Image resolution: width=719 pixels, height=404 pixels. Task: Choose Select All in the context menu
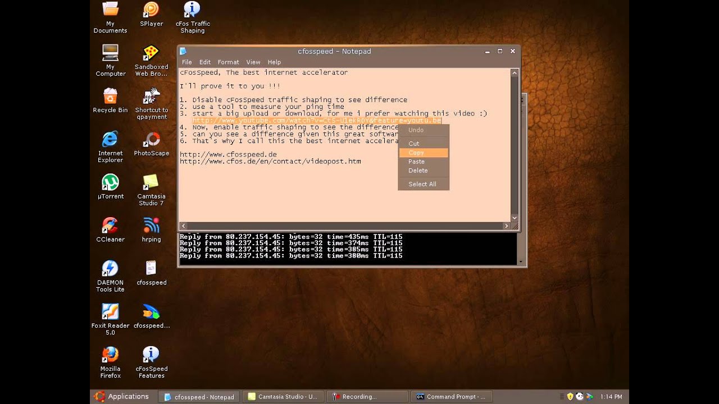(x=424, y=184)
